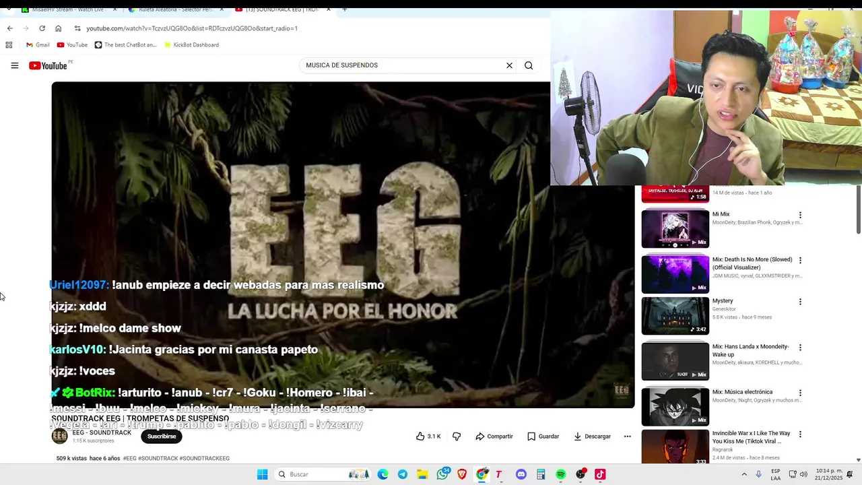
Task: Open options menu for Invincible War video
Action: [800, 434]
